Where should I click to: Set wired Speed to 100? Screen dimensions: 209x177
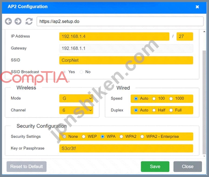coord(154,99)
